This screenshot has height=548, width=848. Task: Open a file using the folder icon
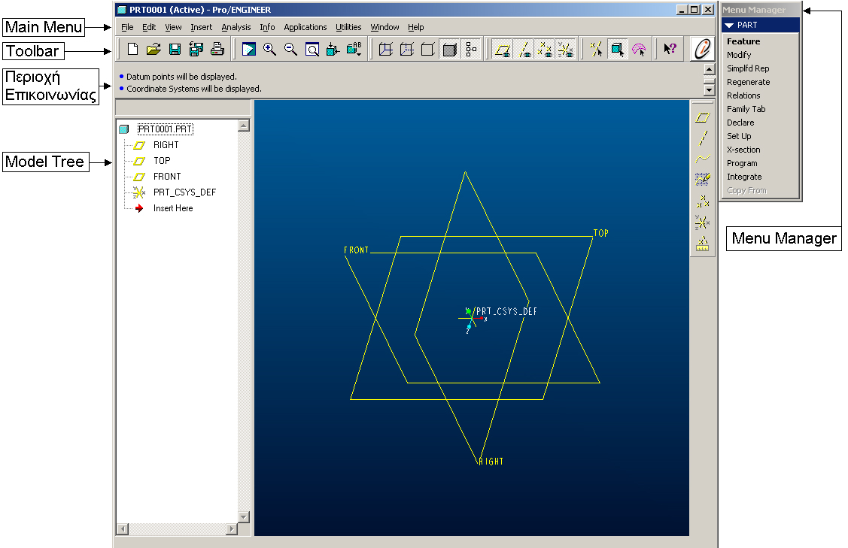click(x=153, y=49)
